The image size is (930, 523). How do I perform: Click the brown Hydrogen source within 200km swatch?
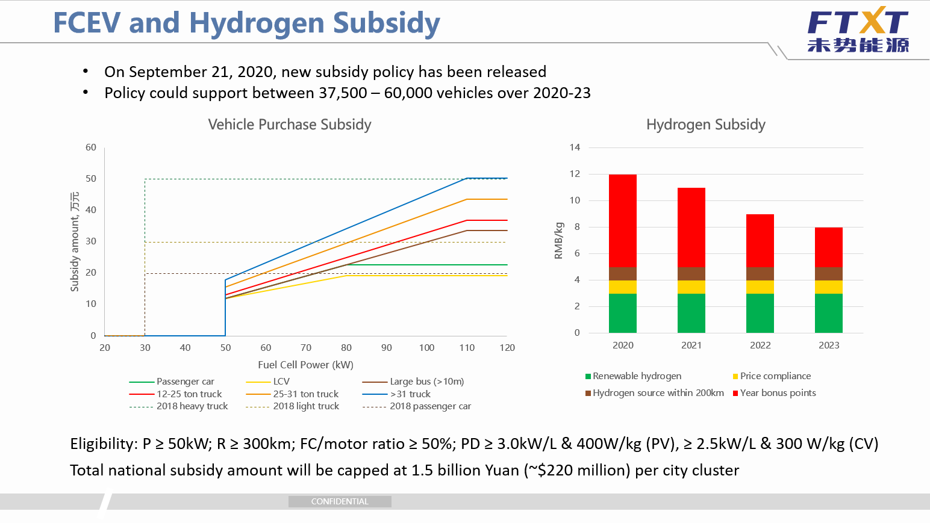point(588,394)
